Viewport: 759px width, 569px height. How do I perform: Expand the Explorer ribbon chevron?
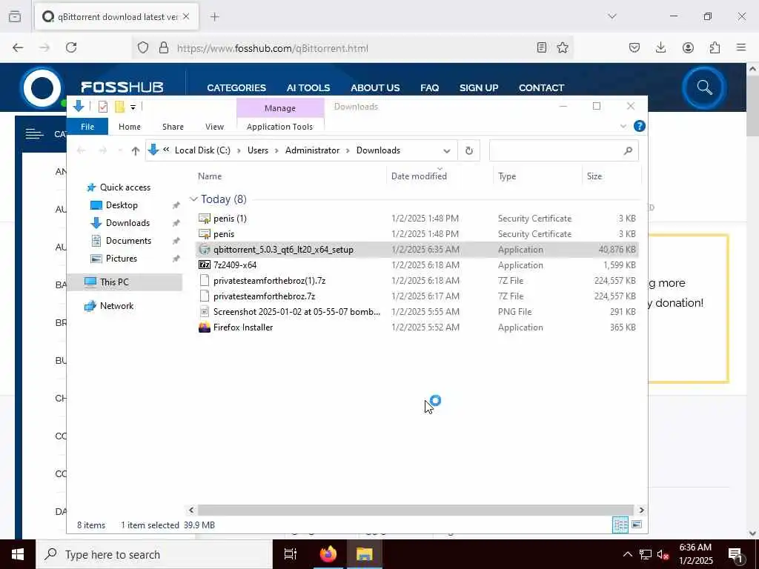tap(623, 126)
